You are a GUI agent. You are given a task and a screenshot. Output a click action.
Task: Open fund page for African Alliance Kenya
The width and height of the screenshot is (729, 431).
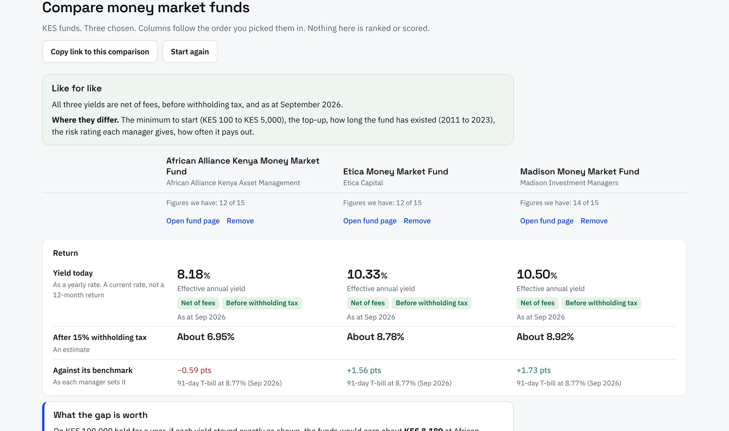click(x=193, y=221)
